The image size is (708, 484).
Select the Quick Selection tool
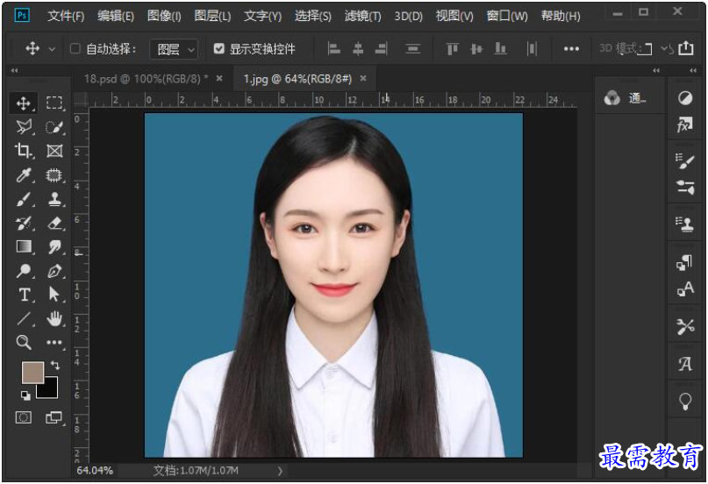(x=54, y=127)
